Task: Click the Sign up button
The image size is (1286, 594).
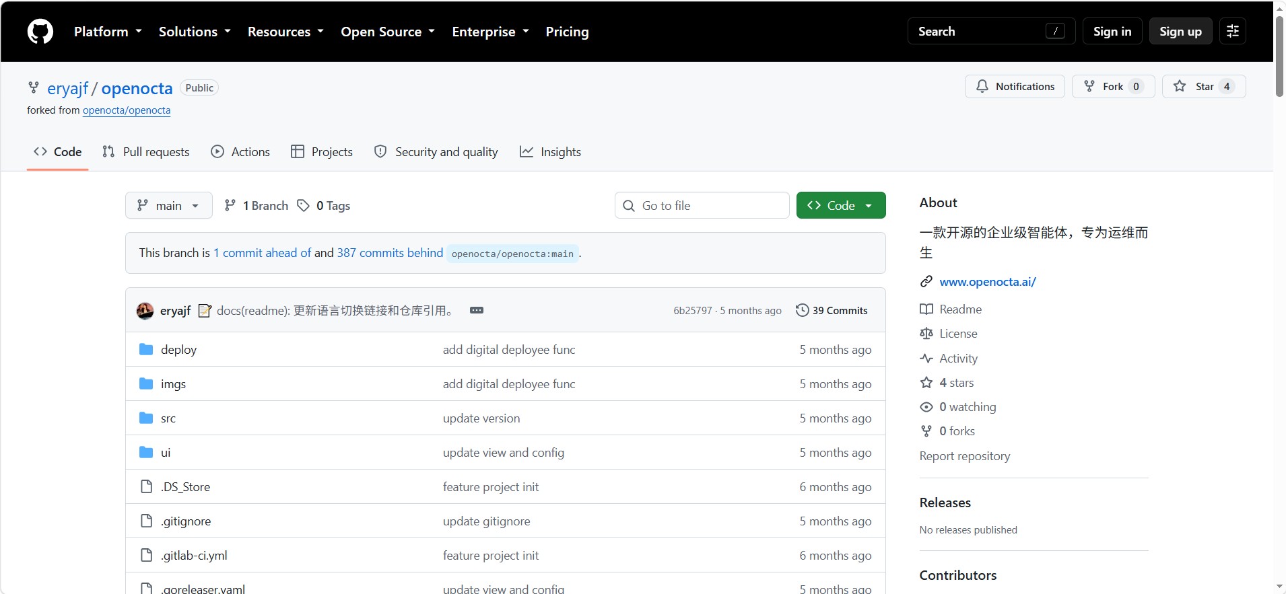Action: point(1180,31)
